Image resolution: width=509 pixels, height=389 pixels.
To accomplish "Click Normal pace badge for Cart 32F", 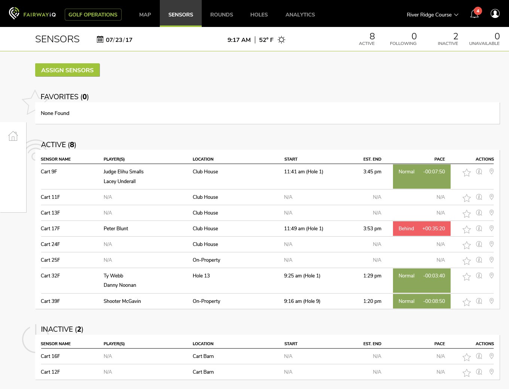I will [x=422, y=280].
